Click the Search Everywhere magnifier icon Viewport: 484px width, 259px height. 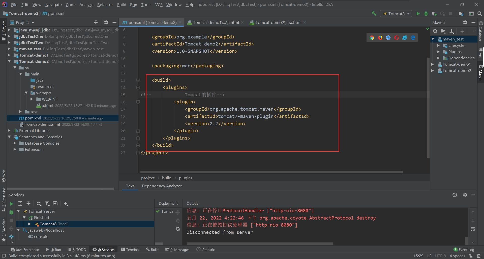[x=480, y=14]
